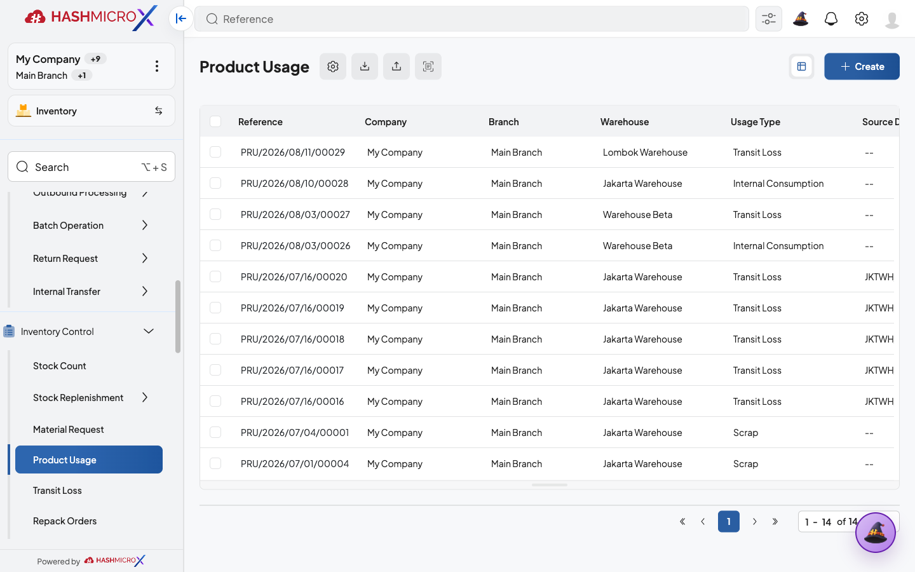Click the upload icon next to Product Usage
The height and width of the screenshot is (572, 915).
click(396, 66)
